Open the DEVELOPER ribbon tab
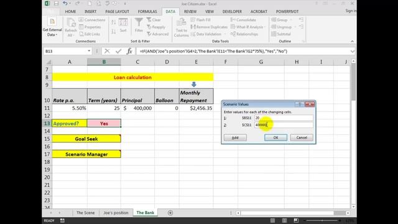Image resolution: width=398 pixels, height=224 pixels. (232, 12)
